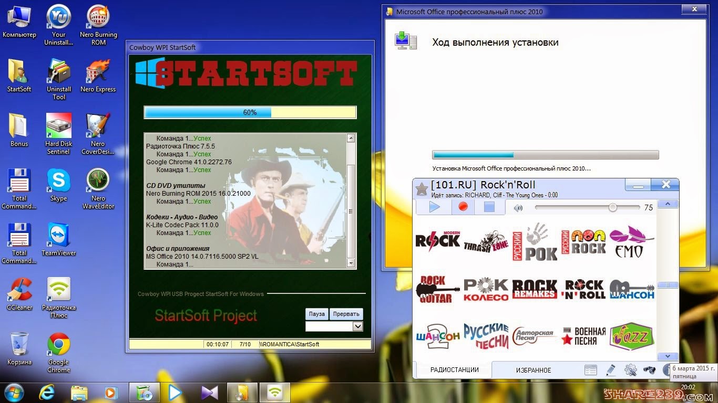
Task: Select the Nero Burning ROM desktop shortcut
Action: click(x=98, y=25)
